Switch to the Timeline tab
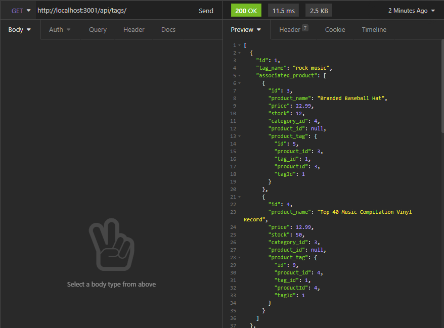Viewport: 444px width, 328px height. tap(374, 30)
